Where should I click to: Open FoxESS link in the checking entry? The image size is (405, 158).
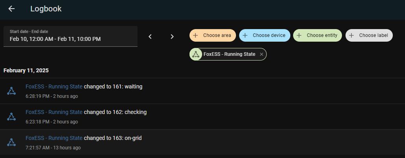coord(54,112)
